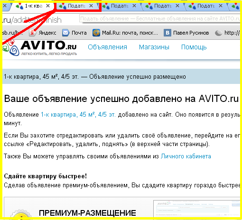The image size is (242, 220).
Task: Click the Mail.Ru @ icon
Action: coord(96,33)
